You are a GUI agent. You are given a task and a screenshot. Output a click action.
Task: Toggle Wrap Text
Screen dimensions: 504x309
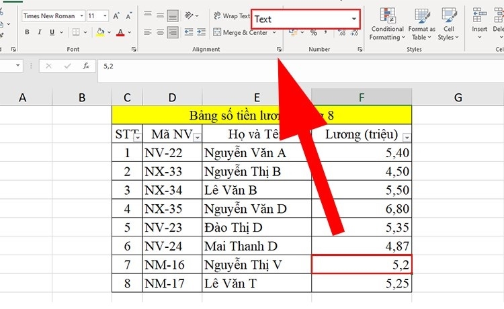click(x=231, y=15)
